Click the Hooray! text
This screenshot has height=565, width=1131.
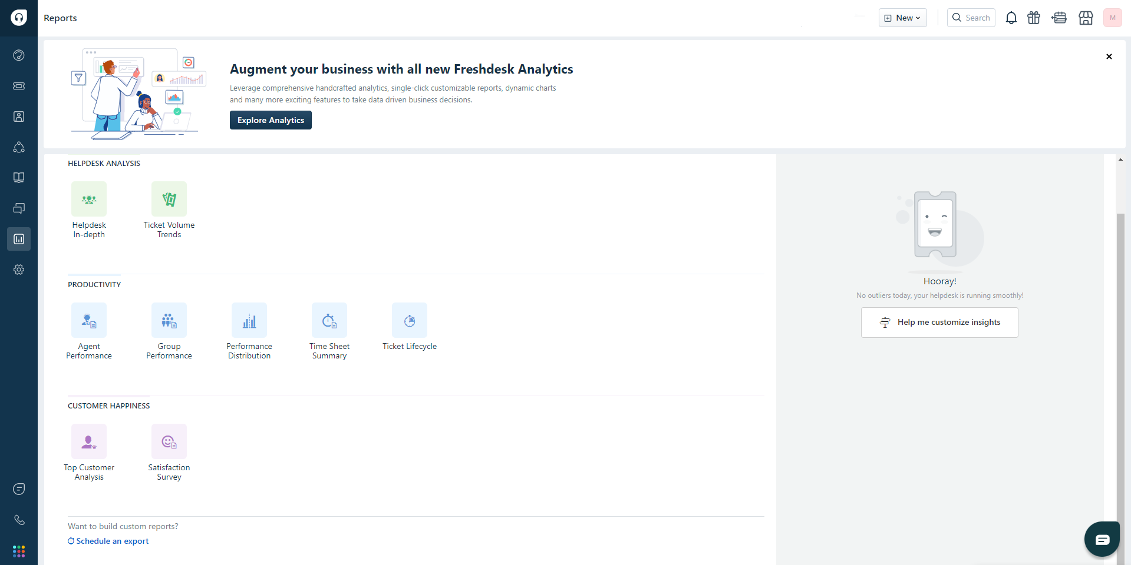pyautogui.click(x=940, y=281)
